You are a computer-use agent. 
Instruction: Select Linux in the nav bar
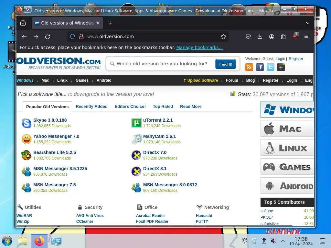(x=62, y=80)
